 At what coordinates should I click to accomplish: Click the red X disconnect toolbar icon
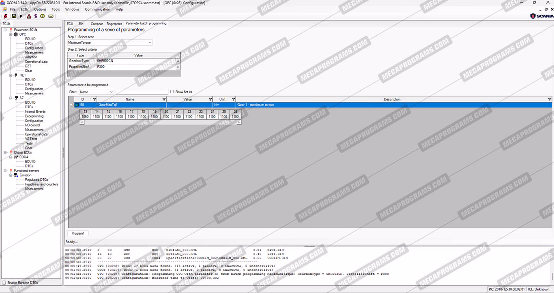6,16
